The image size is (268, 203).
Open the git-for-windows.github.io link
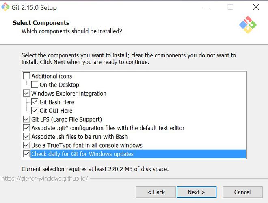coord(44,179)
